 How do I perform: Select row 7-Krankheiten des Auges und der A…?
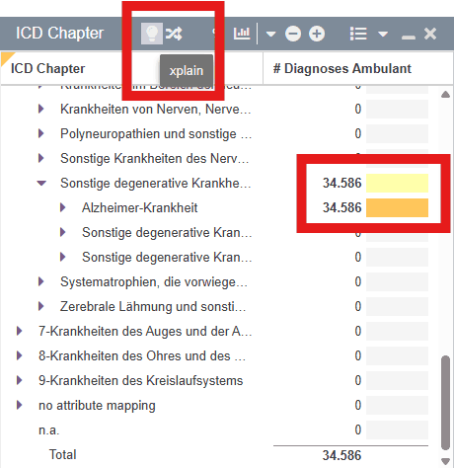145,331
